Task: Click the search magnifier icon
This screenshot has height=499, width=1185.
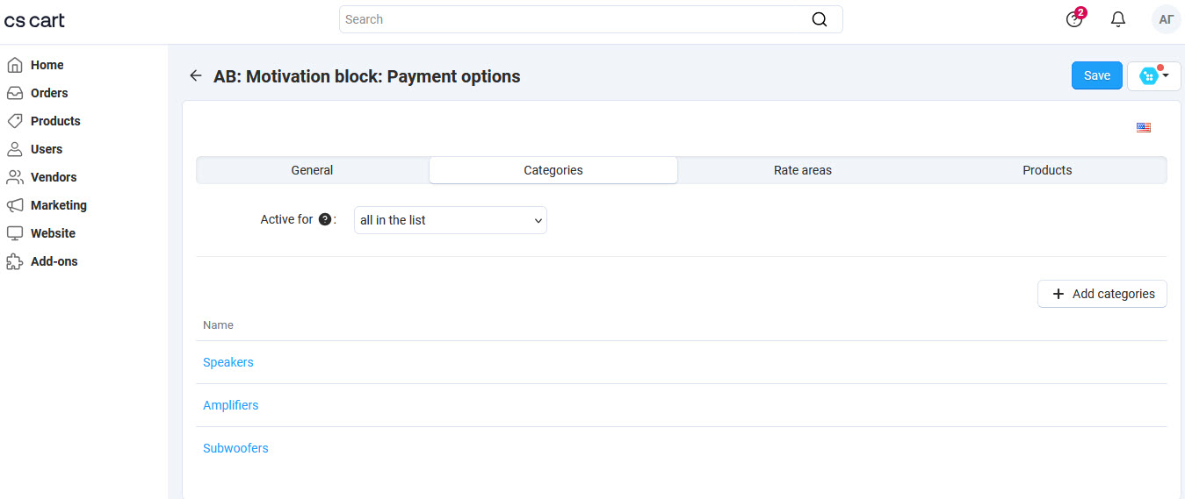Action: [x=819, y=19]
